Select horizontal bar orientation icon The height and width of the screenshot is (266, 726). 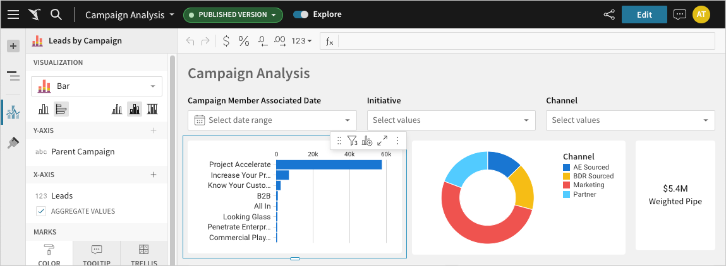pos(61,109)
